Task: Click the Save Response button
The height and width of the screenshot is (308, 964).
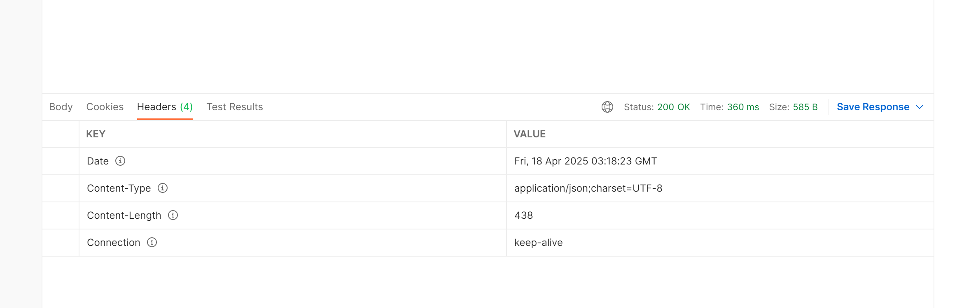Action: coord(873,107)
